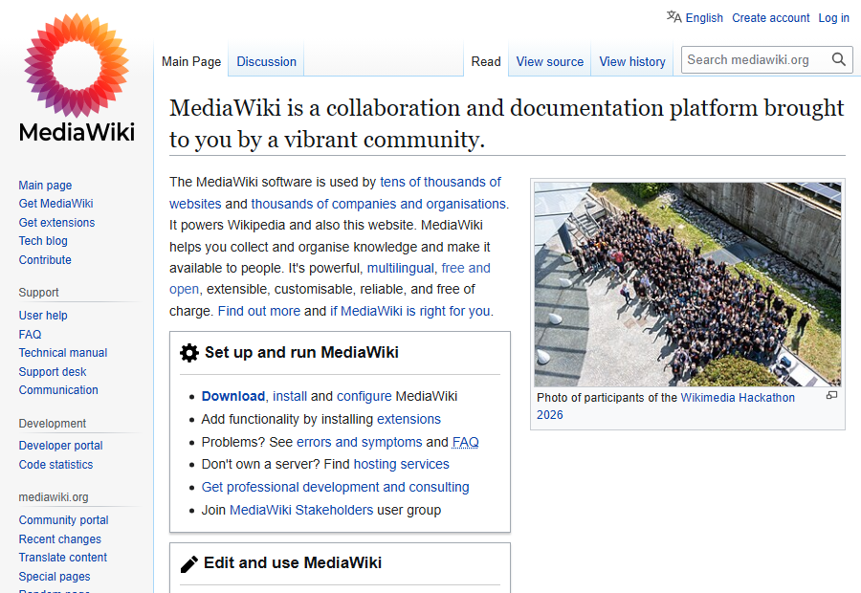
Task: Open Support desk sidebar link
Action: (53, 372)
